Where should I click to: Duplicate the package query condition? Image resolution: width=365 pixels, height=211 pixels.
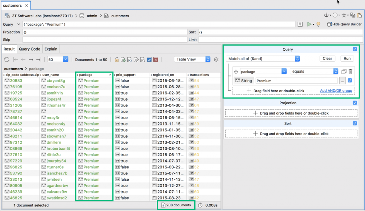pyautogui.click(x=344, y=72)
